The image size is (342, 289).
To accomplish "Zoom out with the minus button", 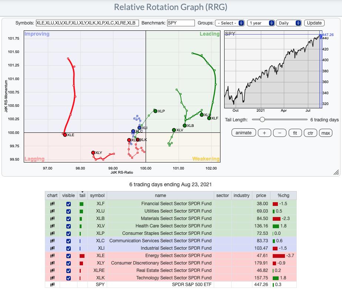I will 280,133.
